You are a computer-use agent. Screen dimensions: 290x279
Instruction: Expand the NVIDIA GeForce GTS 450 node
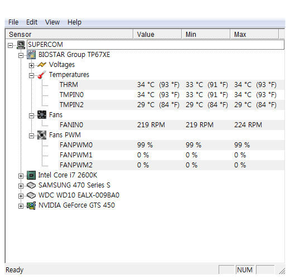(x=21, y=206)
